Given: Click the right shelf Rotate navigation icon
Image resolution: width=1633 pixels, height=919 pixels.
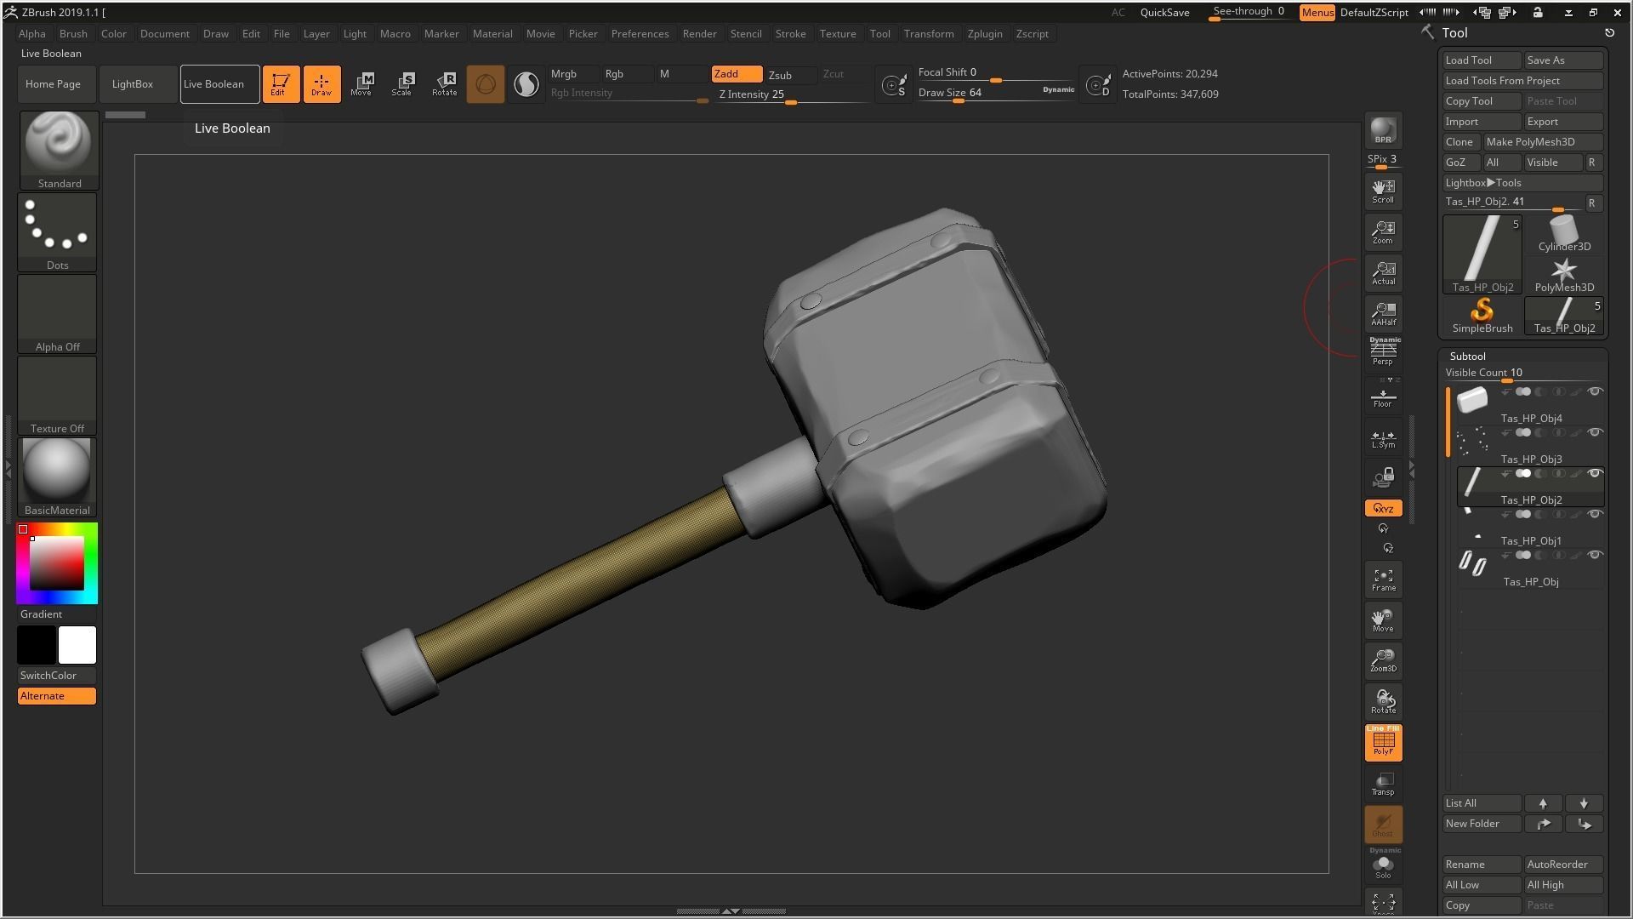Looking at the screenshot, I should point(1383,701).
